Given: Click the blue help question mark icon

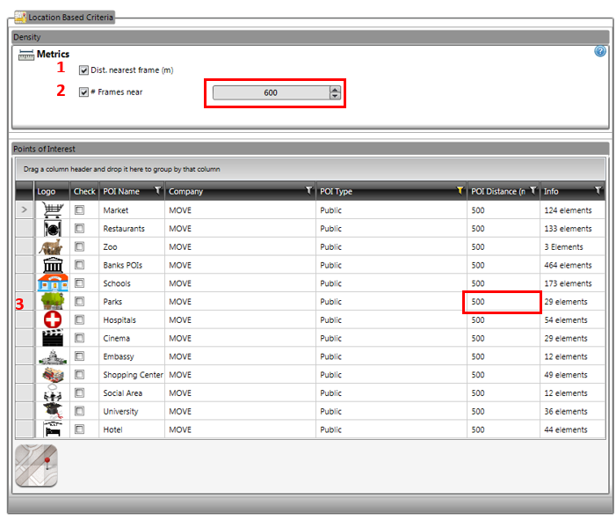Looking at the screenshot, I should (x=600, y=51).
